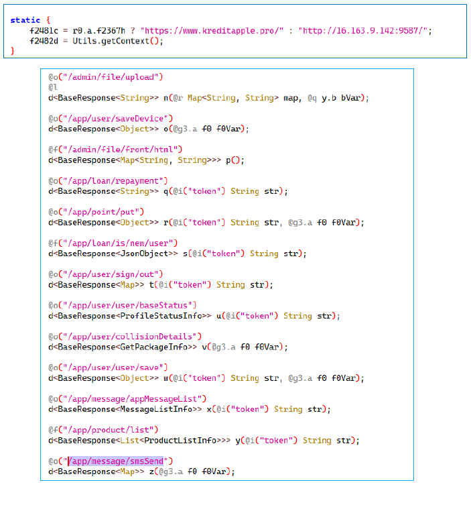
Task: Click the "/admin/file/upload" endpoint string
Action: click(113, 77)
